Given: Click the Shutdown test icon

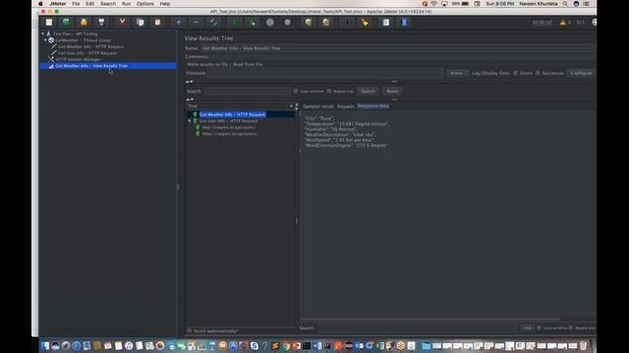Looking at the screenshot, I should [288, 23].
